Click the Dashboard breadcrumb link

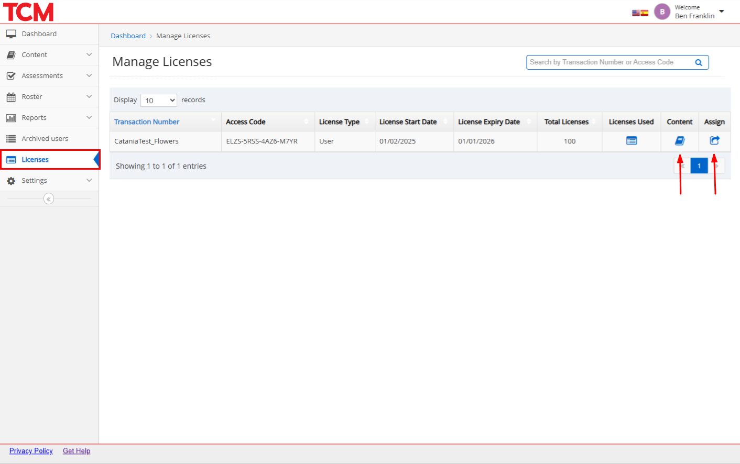click(128, 36)
